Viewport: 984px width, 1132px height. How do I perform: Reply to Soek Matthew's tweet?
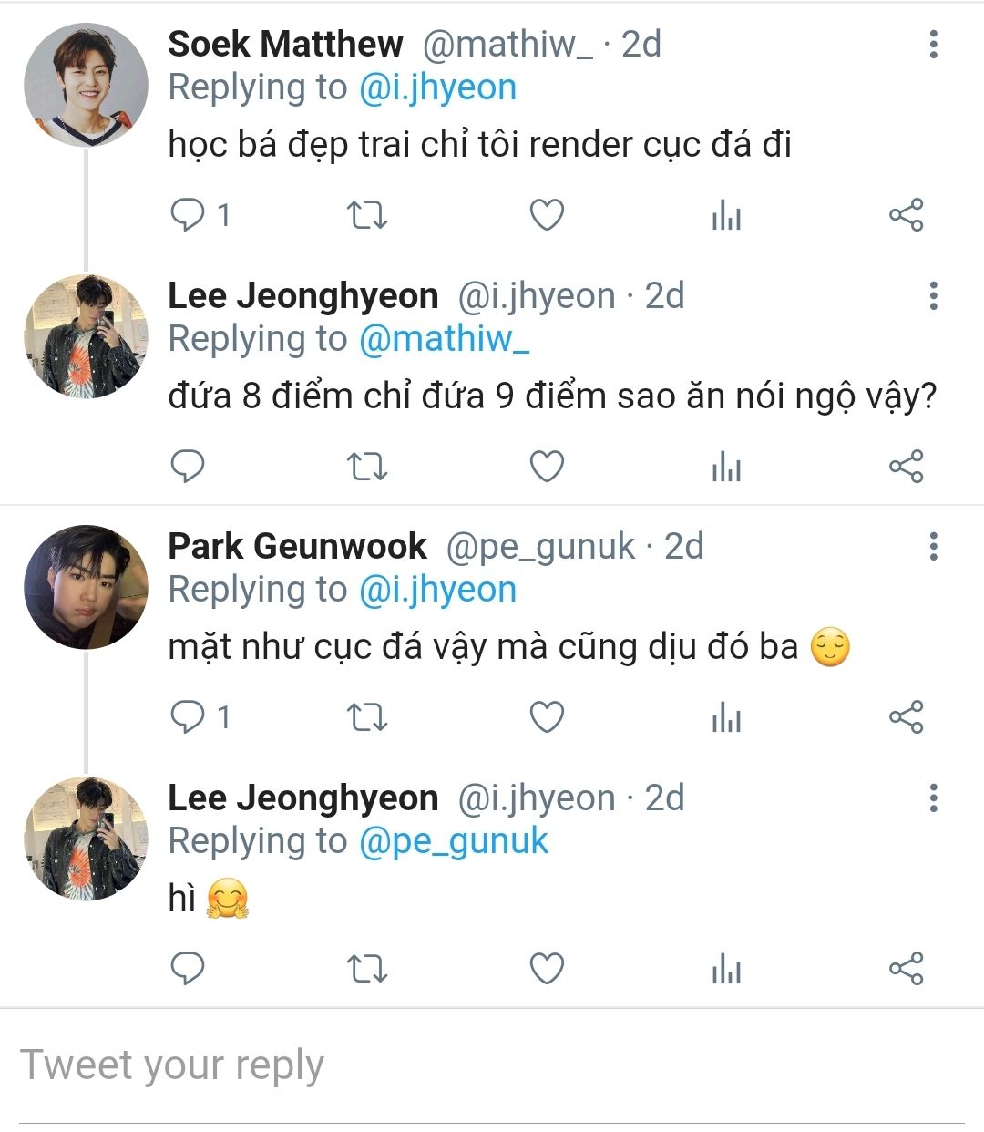click(188, 215)
